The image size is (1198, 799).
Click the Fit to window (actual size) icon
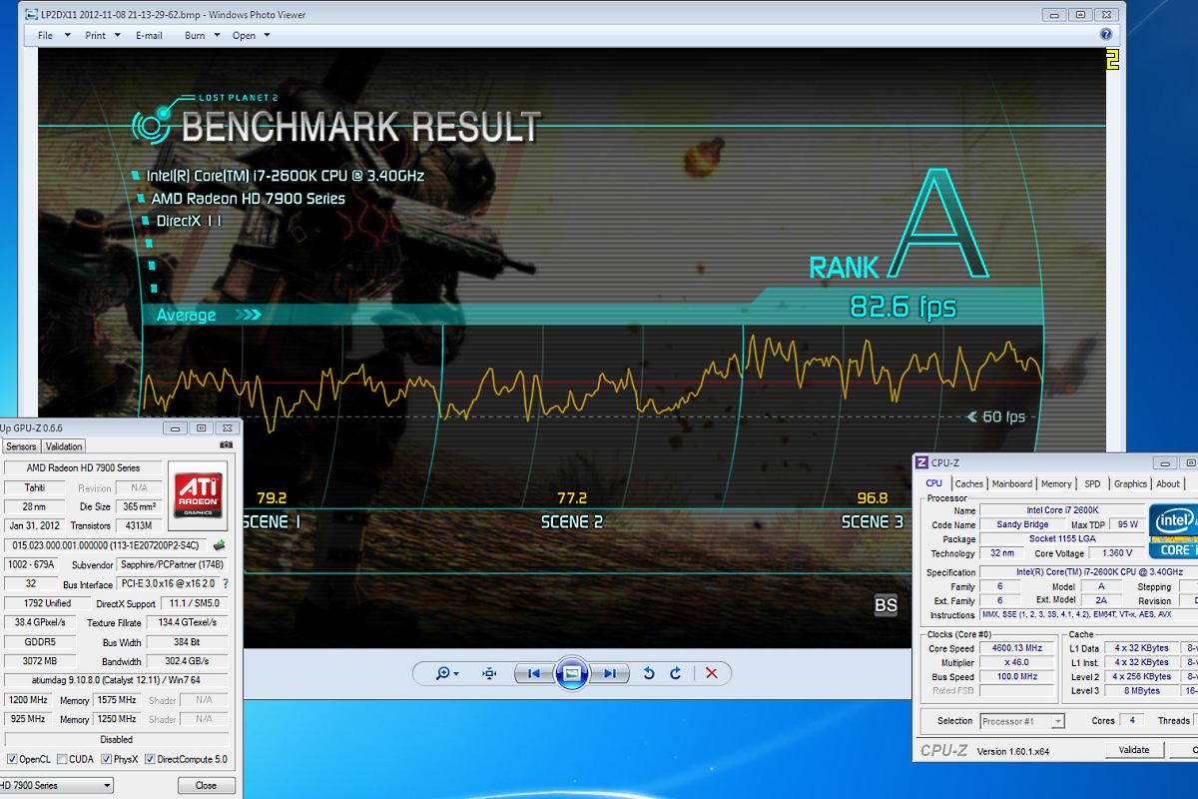(489, 673)
